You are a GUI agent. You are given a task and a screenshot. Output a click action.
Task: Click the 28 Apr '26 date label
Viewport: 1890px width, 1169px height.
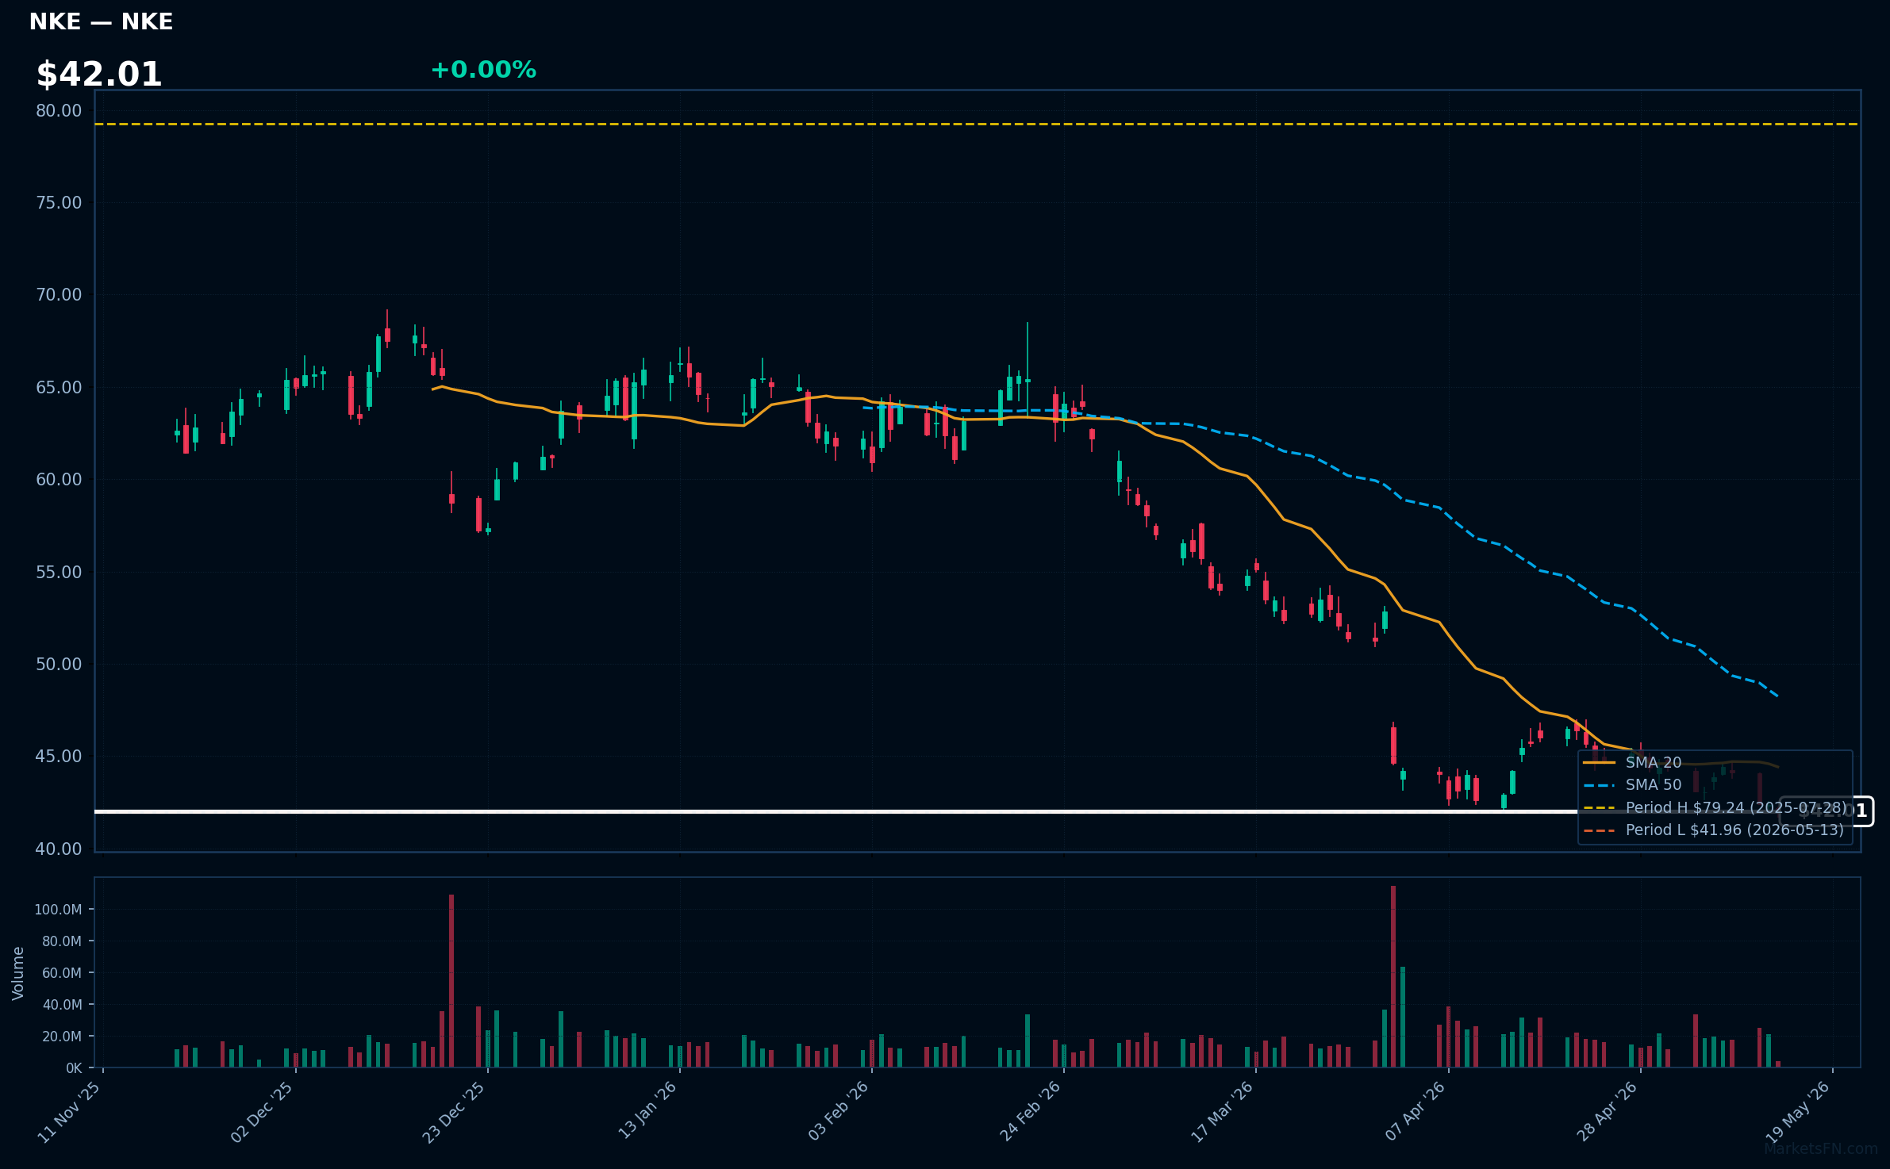(x=1608, y=1112)
